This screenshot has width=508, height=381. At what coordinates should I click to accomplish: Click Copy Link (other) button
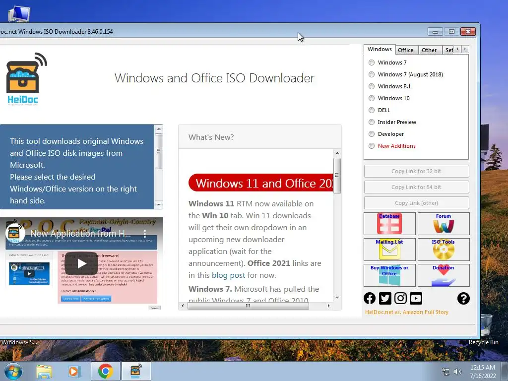point(416,203)
